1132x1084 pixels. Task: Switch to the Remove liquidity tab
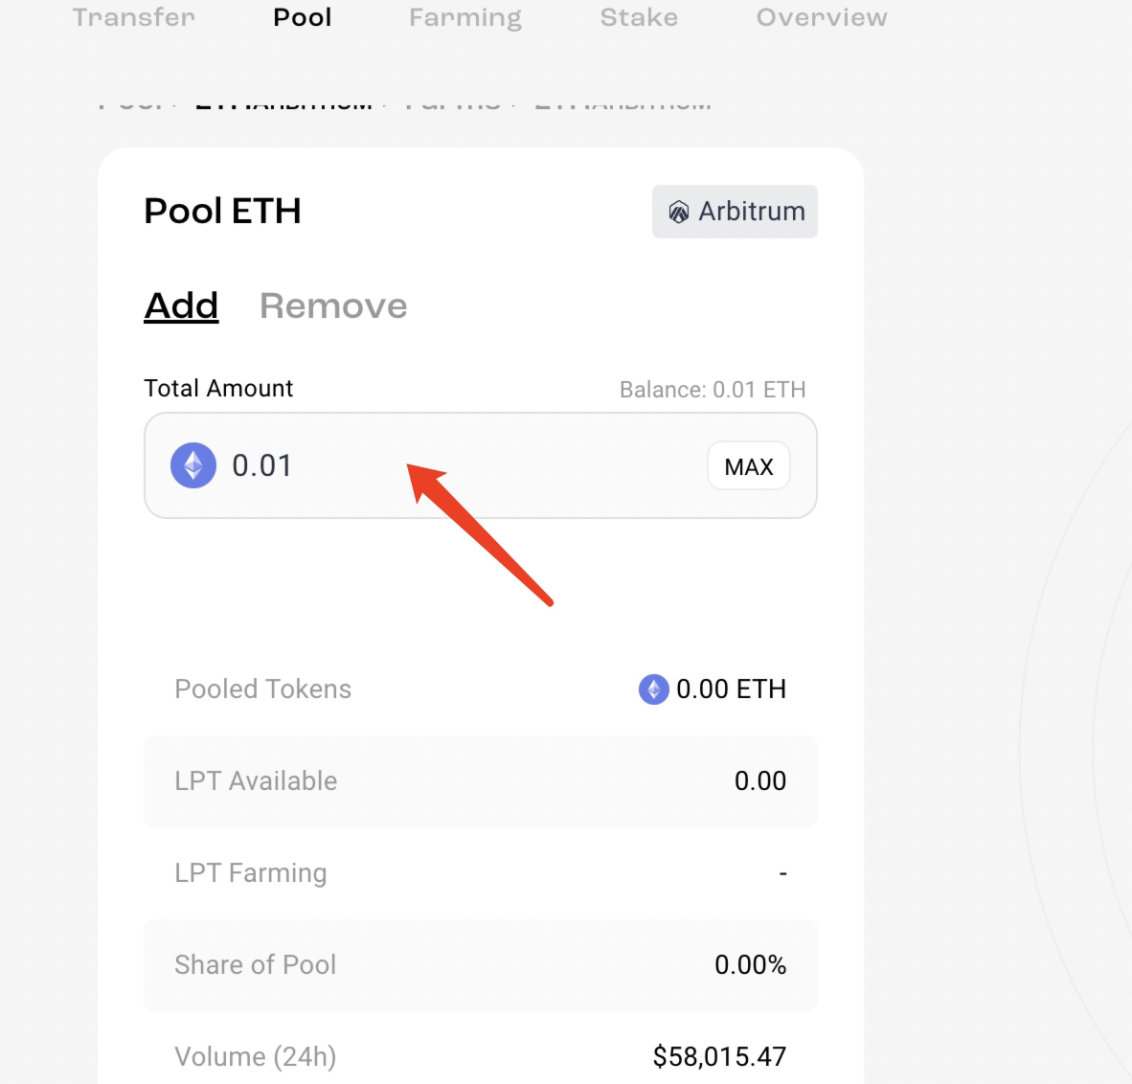coord(333,306)
